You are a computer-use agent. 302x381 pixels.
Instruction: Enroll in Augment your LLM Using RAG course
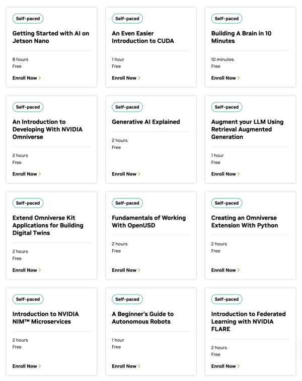click(x=225, y=174)
